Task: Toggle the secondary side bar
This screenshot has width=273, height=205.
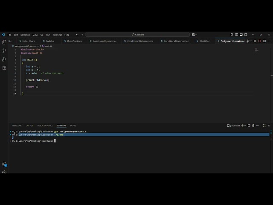Action: coord(246,35)
